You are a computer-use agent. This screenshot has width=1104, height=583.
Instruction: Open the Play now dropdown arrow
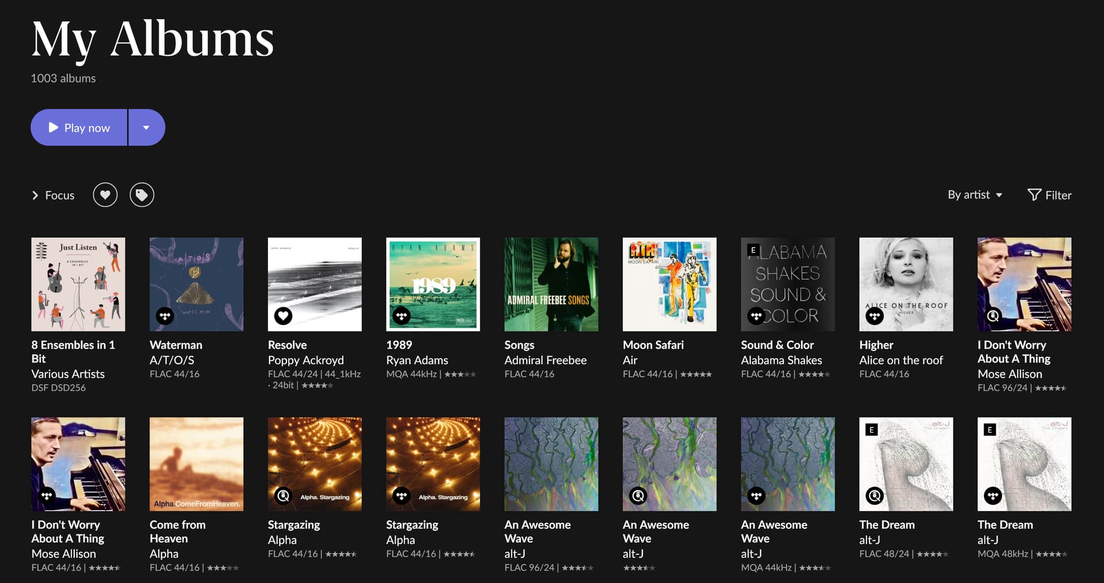point(147,128)
